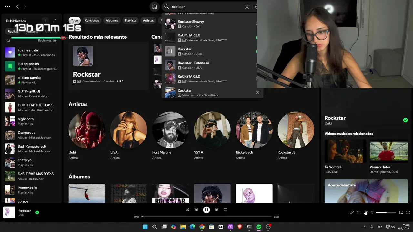Image resolution: width=413 pixels, height=232 pixels.
Task: Open the Recientes sort dropdown
Action: point(47,40)
